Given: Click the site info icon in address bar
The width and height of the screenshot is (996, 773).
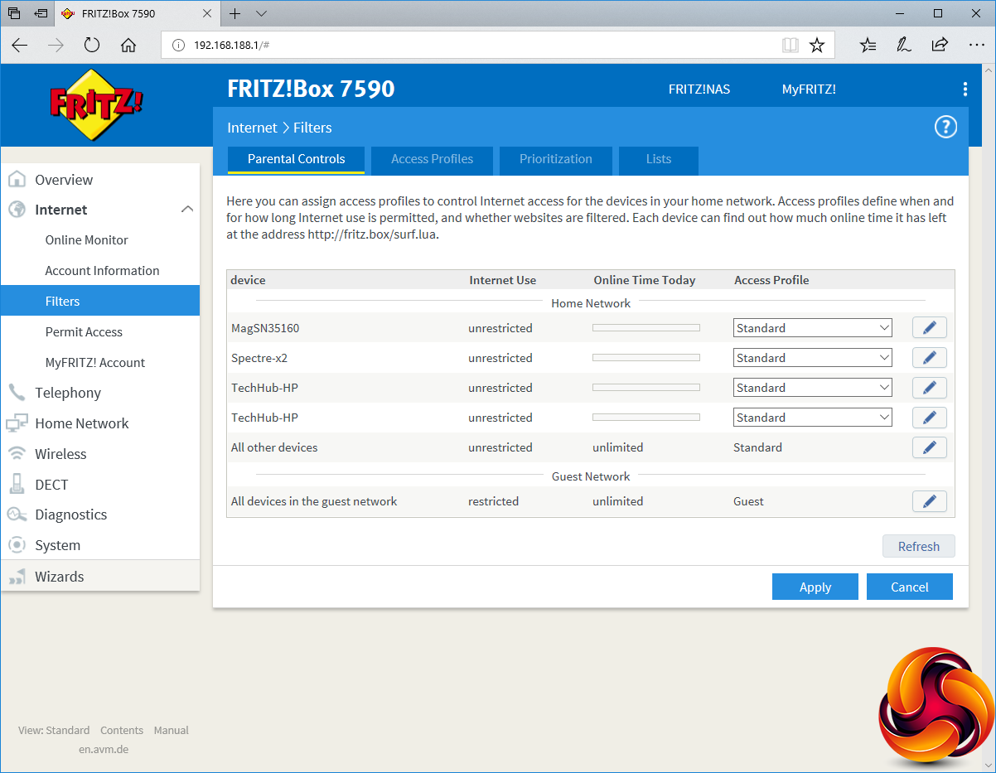Looking at the screenshot, I should (178, 45).
